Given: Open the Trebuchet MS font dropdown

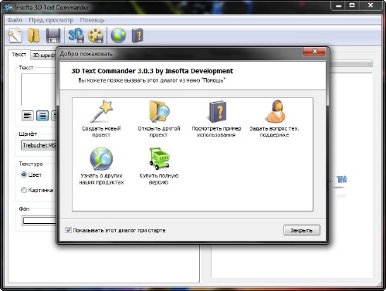Looking at the screenshot, I should [39, 145].
